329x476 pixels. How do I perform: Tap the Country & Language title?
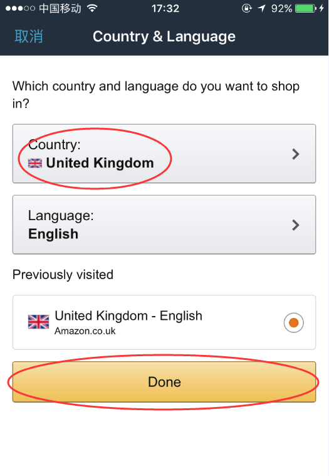pyautogui.click(x=164, y=37)
